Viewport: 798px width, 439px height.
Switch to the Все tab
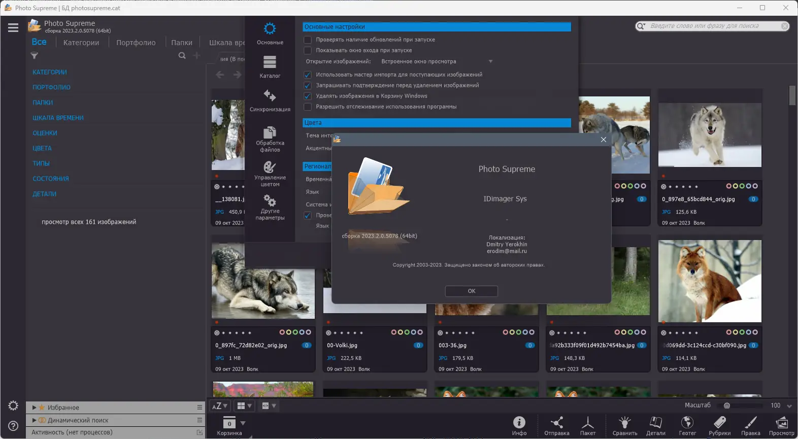pos(39,42)
